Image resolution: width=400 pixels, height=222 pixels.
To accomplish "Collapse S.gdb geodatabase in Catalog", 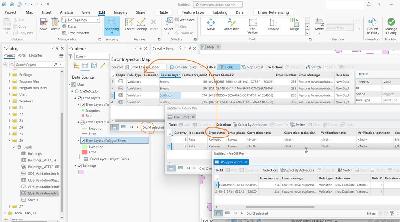I will tap(14, 147).
